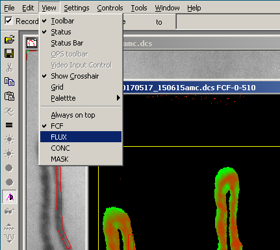
Task: Click the equals sign icon
Action: [x=9, y=125]
